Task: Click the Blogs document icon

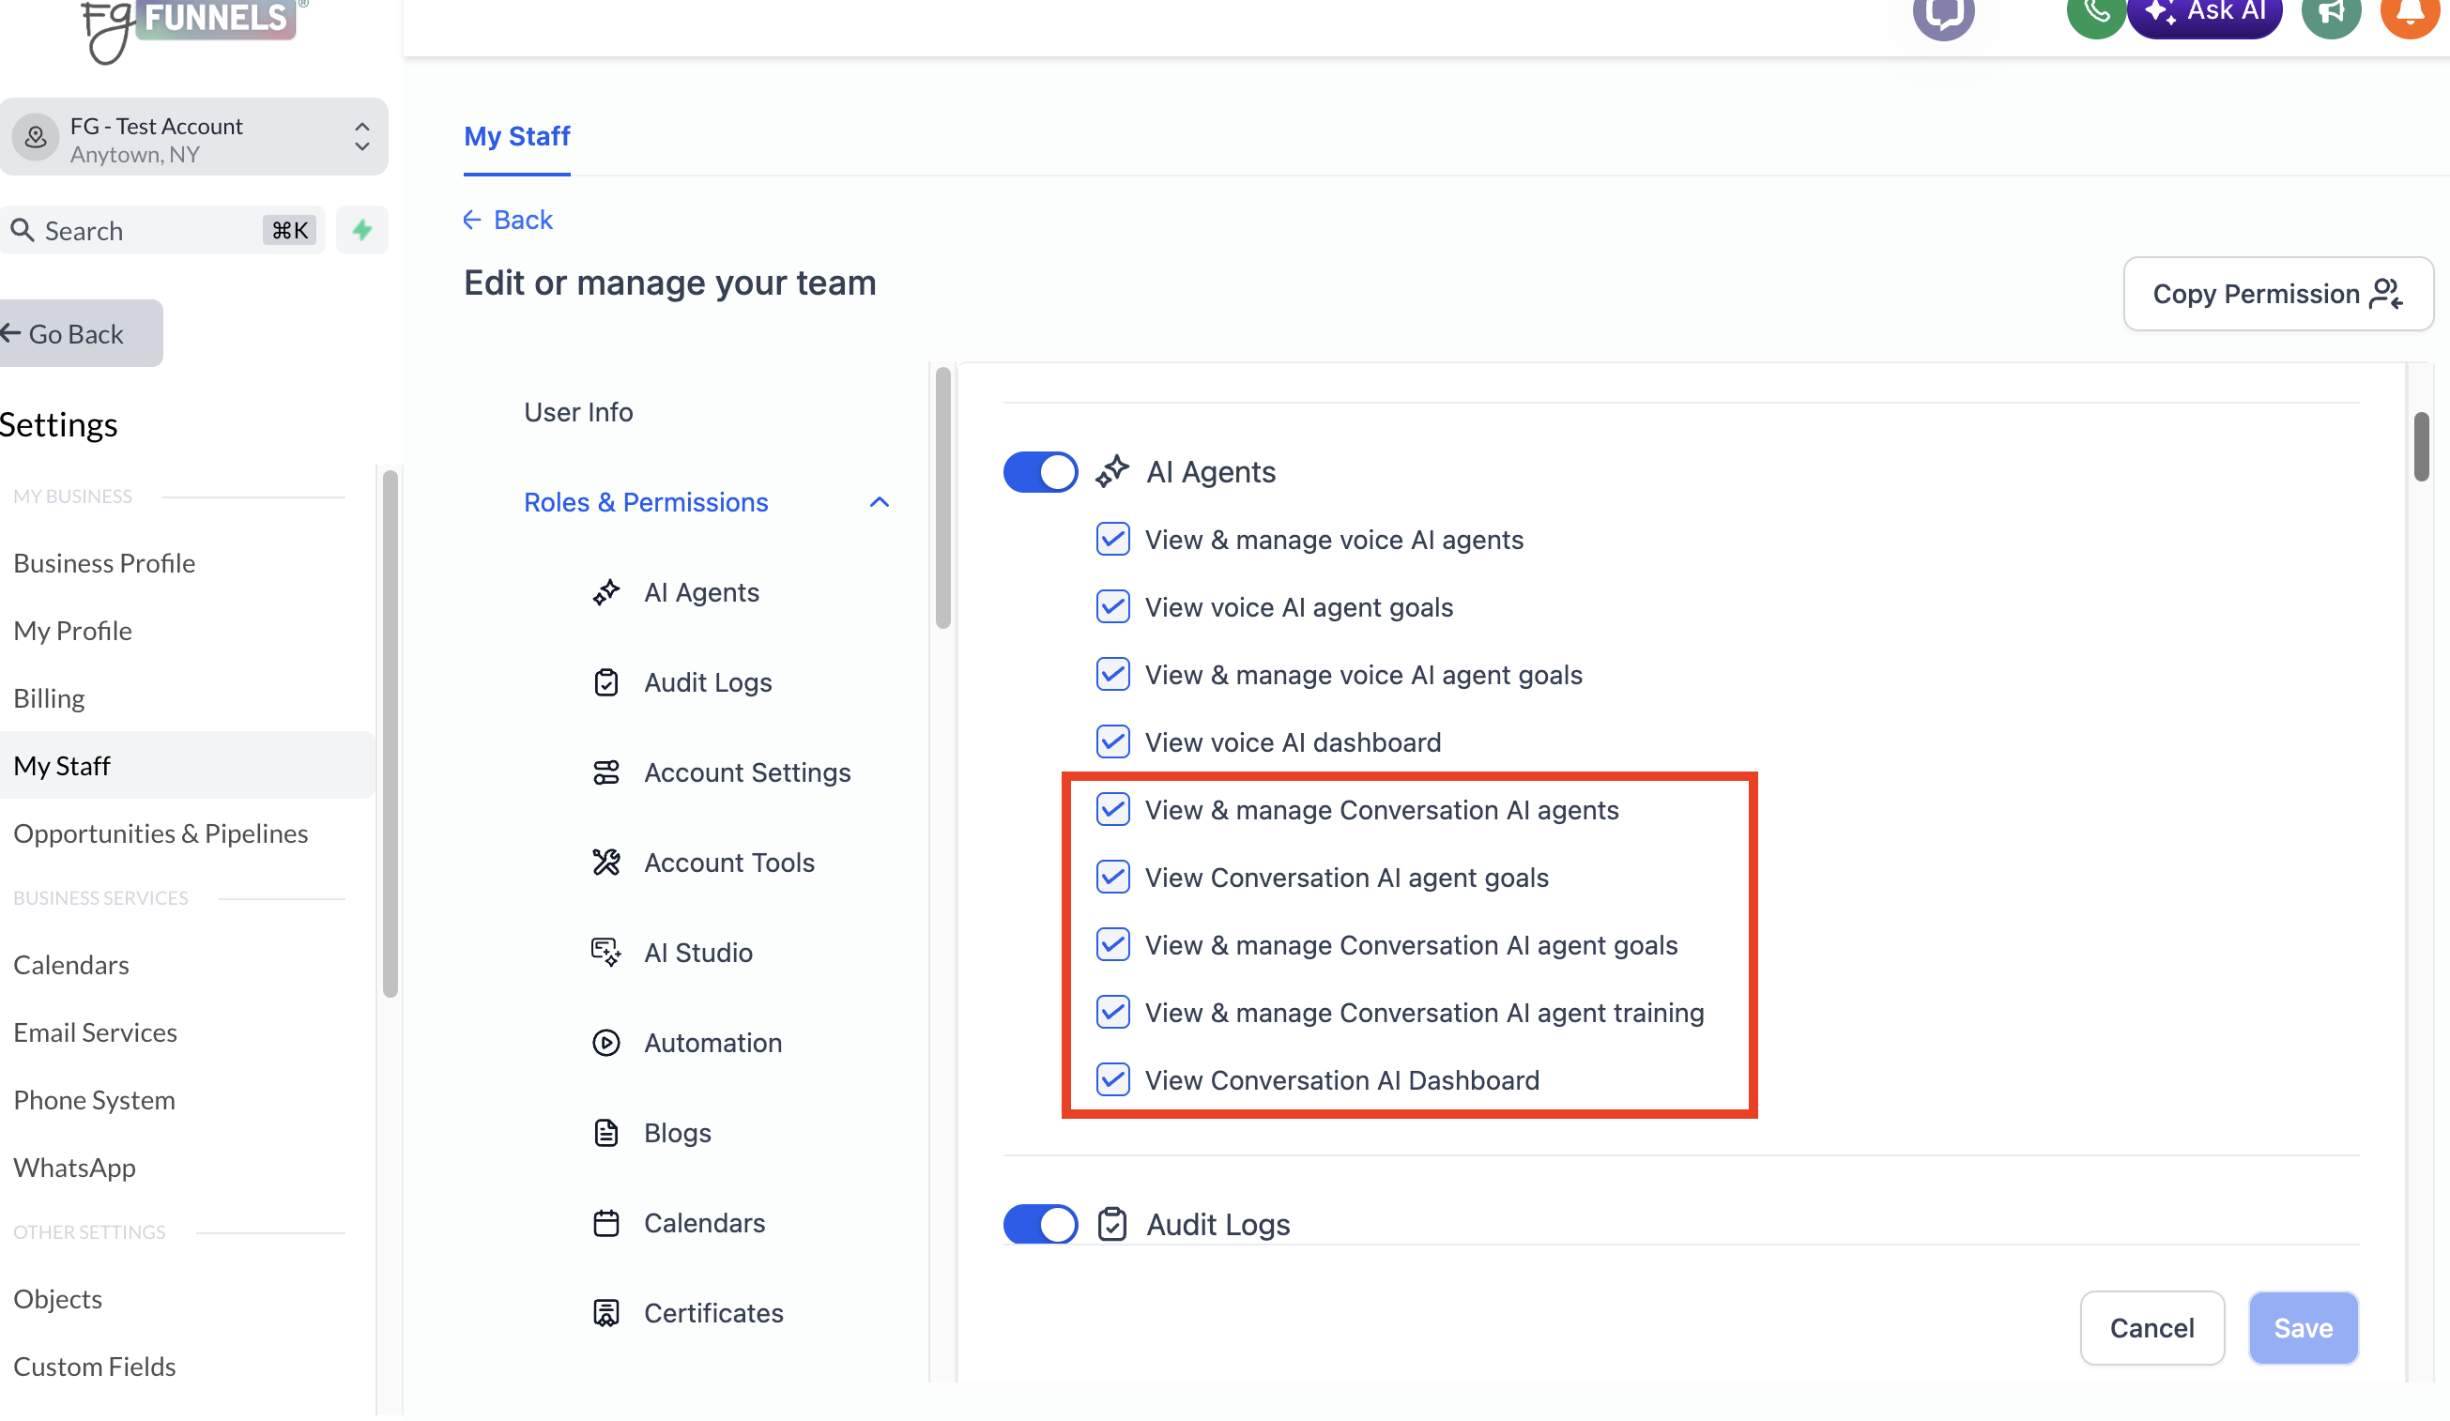Action: pyautogui.click(x=605, y=1135)
